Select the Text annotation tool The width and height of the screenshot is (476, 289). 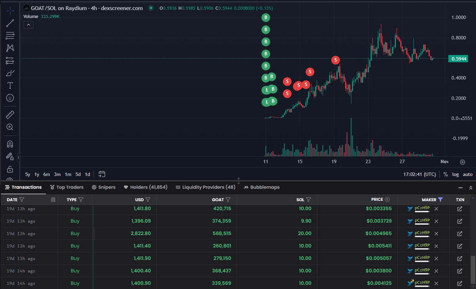(x=10, y=85)
